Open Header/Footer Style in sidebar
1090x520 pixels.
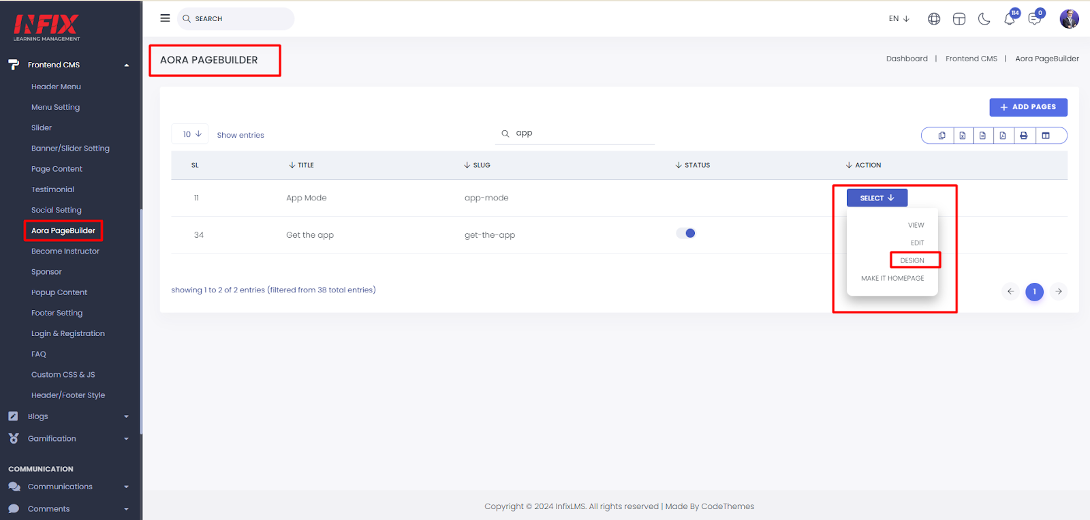(x=68, y=395)
